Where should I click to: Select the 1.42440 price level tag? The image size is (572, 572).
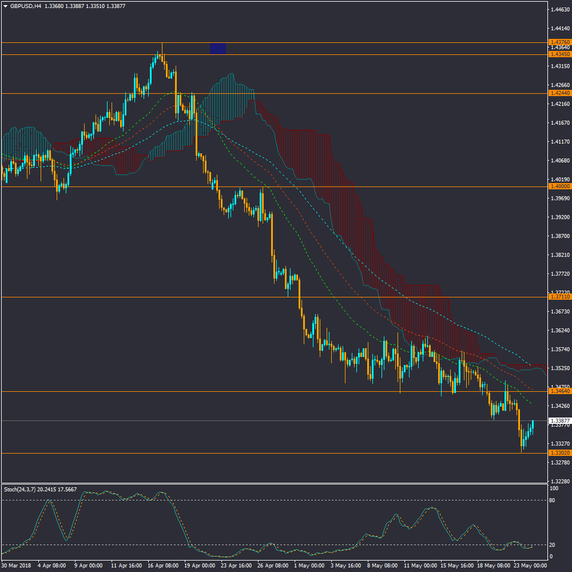click(x=559, y=93)
